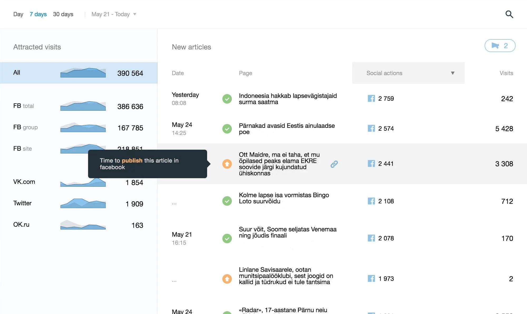Click orange publish arrow for Linlane Savisaarele article

tap(227, 279)
